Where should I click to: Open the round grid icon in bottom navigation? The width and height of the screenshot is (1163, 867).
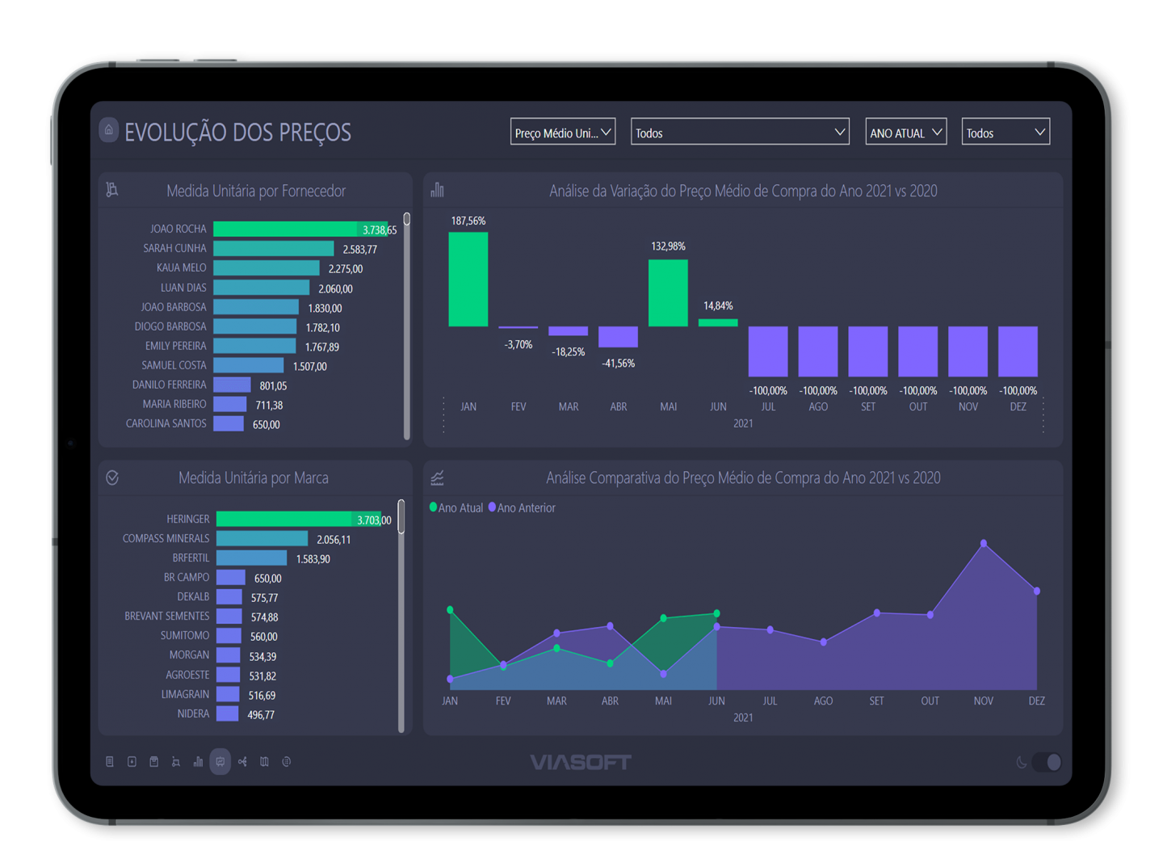[x=287, y=762]
